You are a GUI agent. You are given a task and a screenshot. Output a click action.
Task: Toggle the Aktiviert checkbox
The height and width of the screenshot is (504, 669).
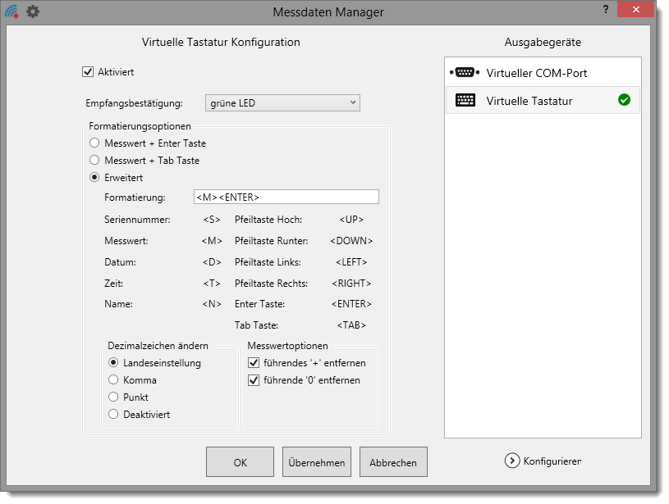tap(89, 72)
